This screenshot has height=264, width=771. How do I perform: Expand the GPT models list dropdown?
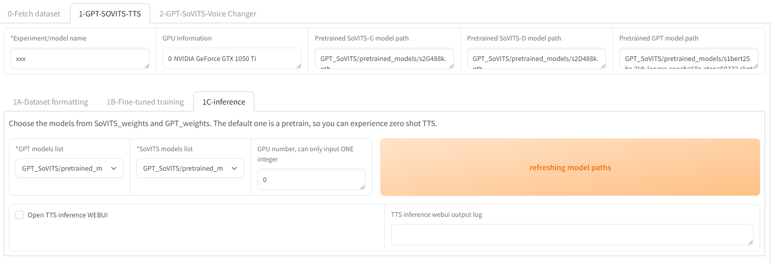69,168
